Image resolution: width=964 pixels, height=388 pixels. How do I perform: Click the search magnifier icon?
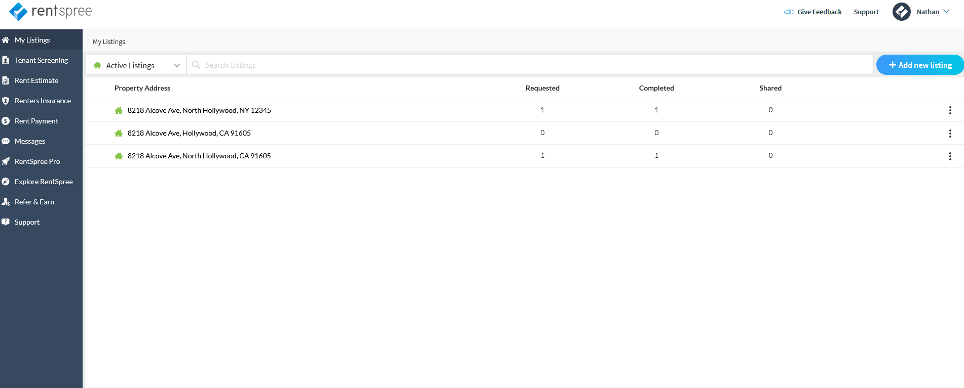[196, 65]
